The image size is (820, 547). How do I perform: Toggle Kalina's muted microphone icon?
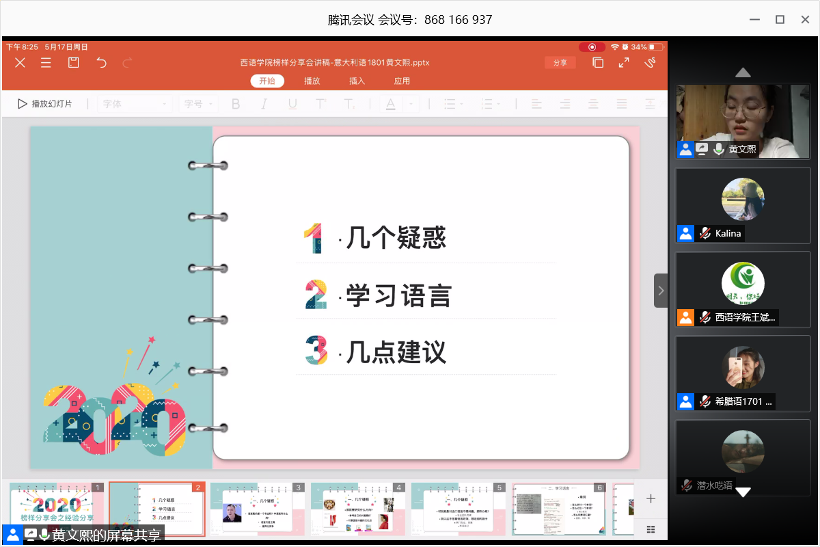click(x=705, y=233)
